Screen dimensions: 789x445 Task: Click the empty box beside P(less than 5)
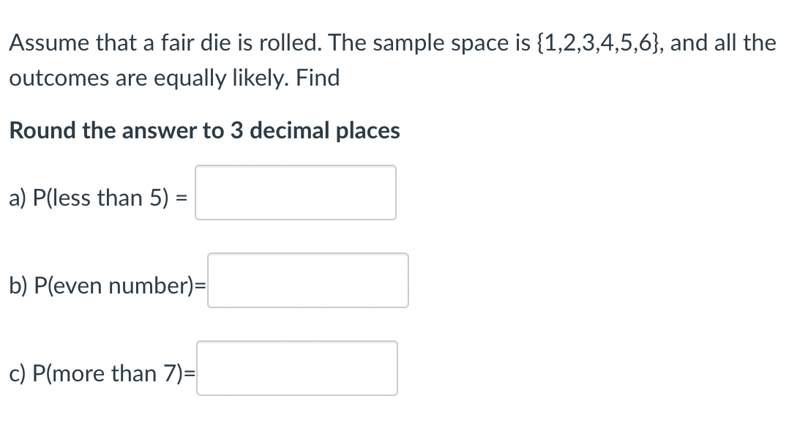point(295,192)
